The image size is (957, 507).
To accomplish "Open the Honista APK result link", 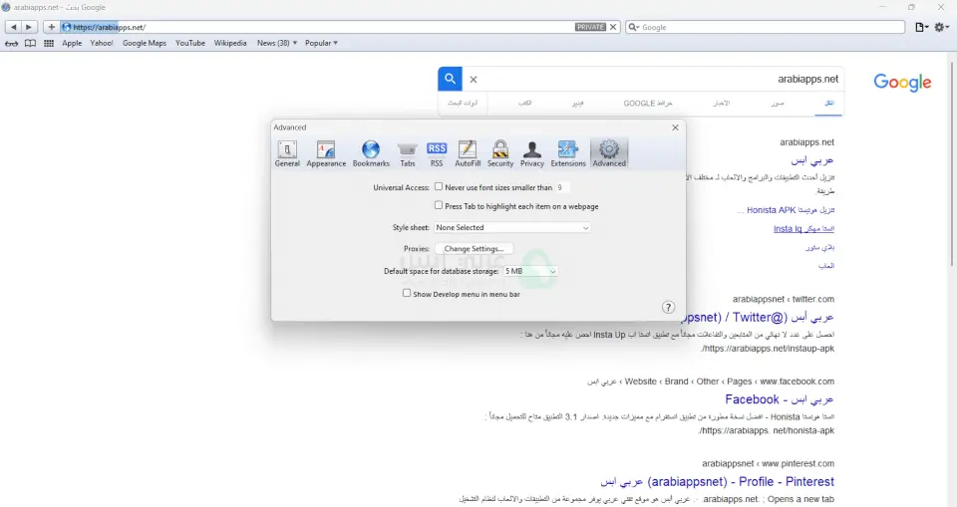I will coord(785,210).
